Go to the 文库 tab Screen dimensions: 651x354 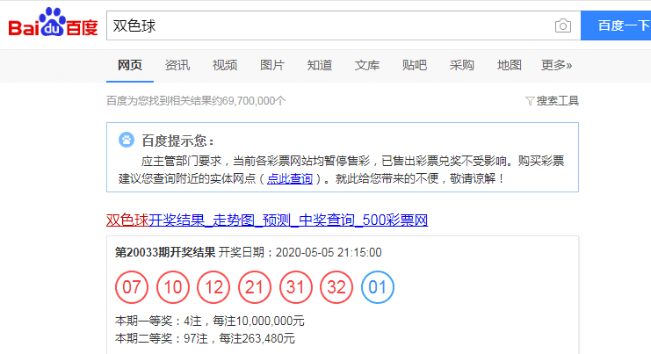pos(367,65)
